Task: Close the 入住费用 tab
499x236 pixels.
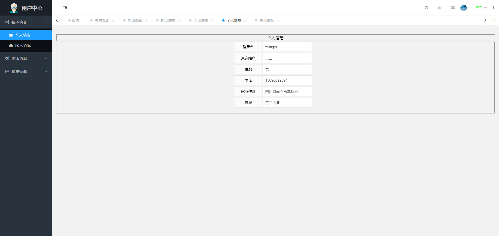Action: tap(212, 20)
